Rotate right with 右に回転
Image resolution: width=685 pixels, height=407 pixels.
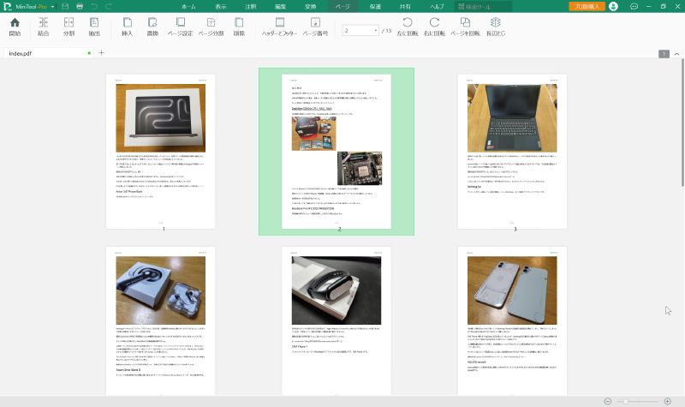click(434, 27)
